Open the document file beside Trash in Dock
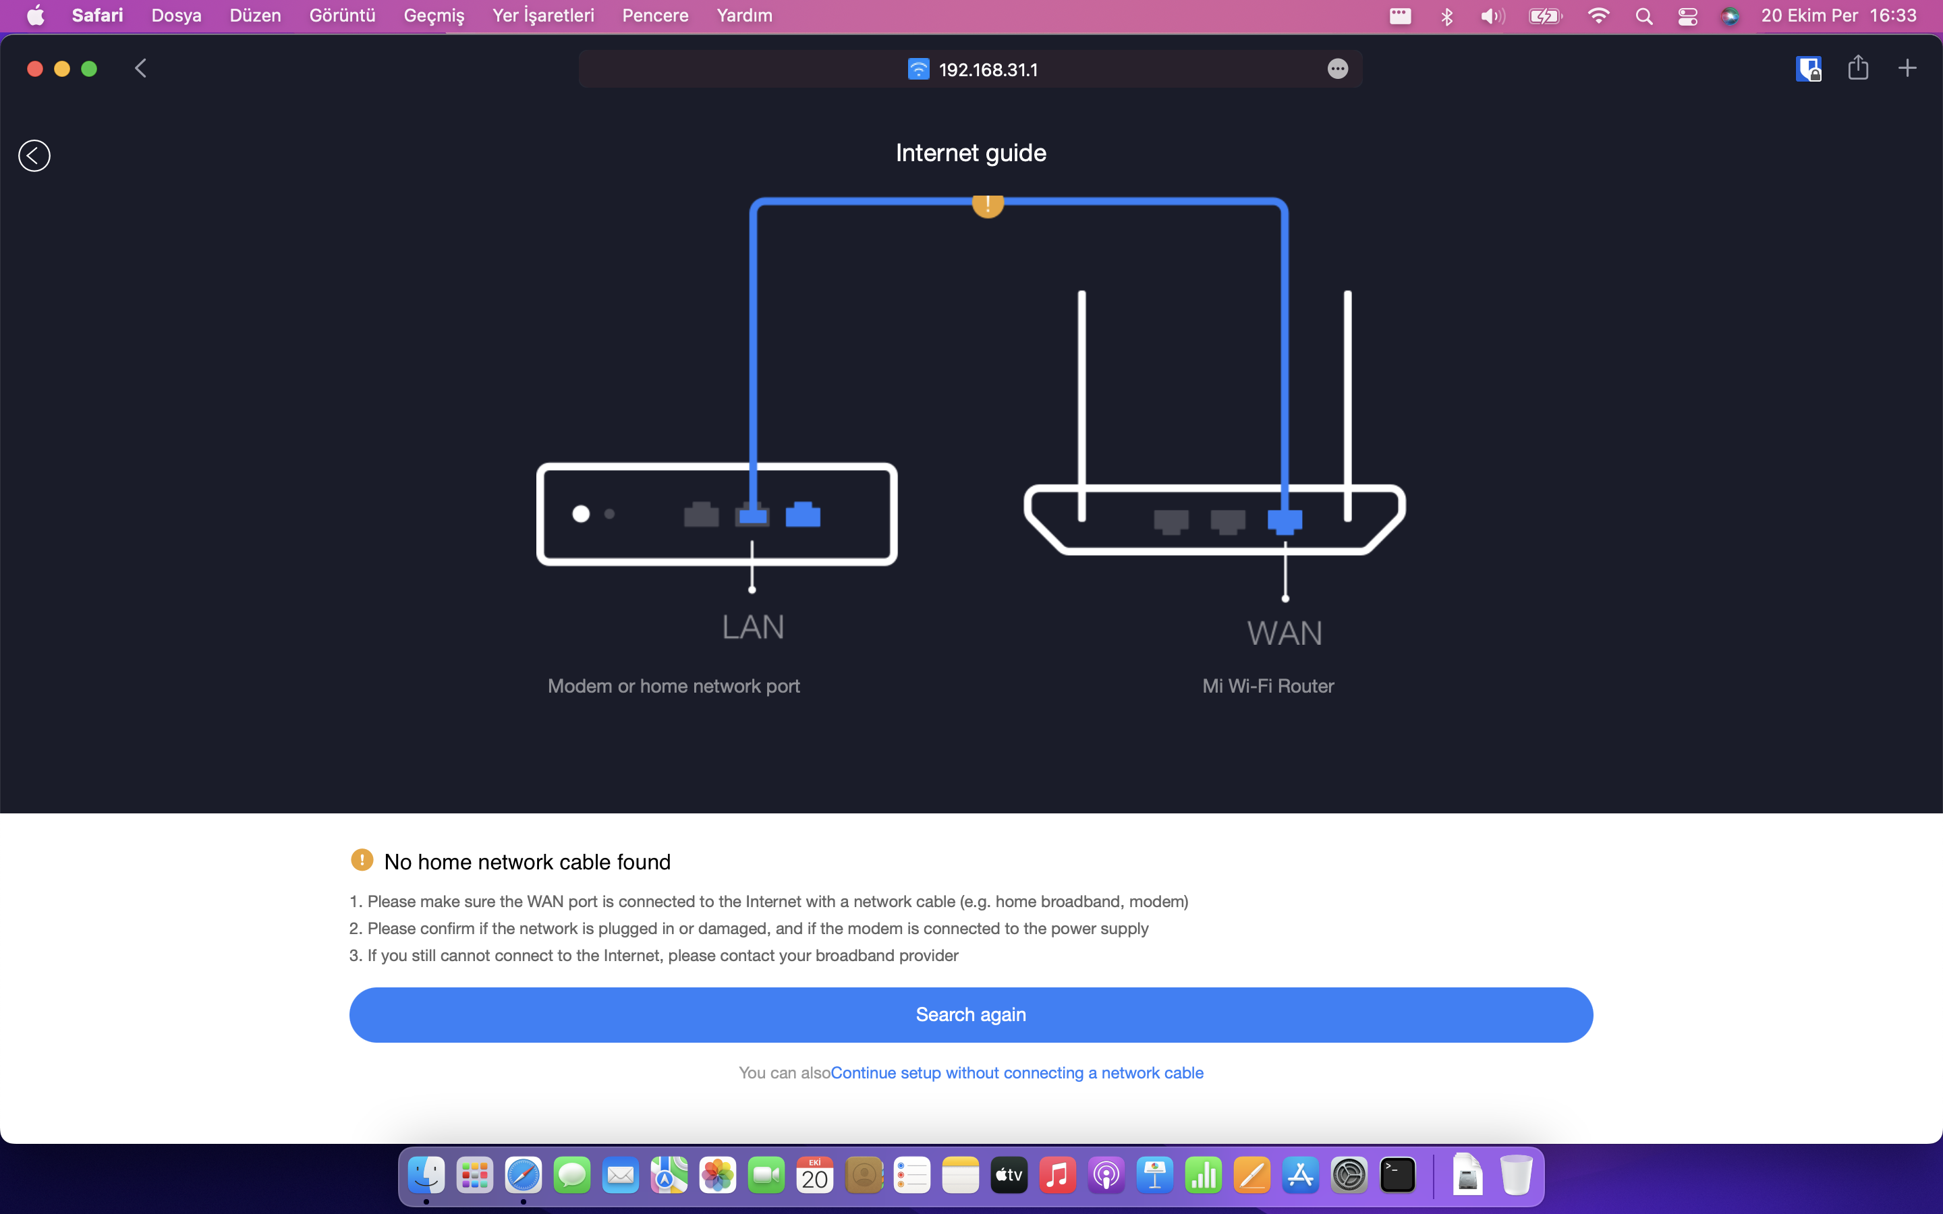1943x1214 pixels. pos(1467,1175)
